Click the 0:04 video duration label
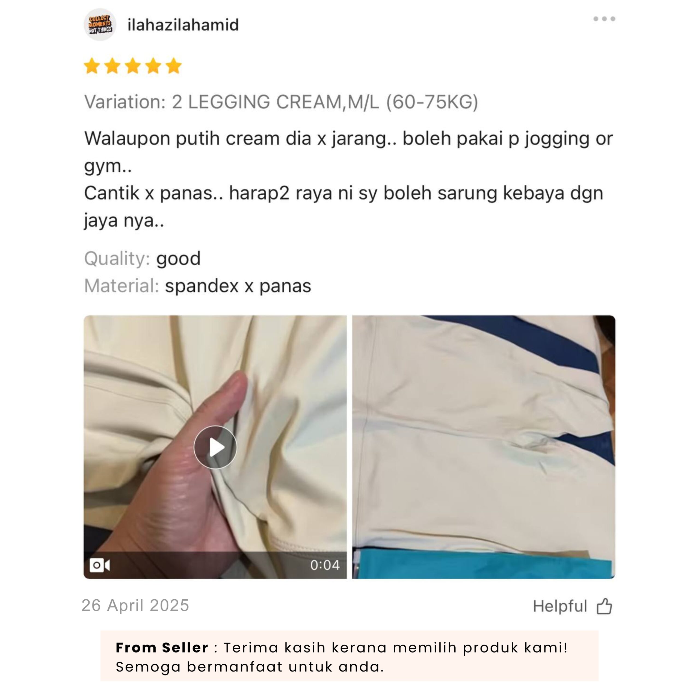The image size is (699, 699). coord(325,565)
